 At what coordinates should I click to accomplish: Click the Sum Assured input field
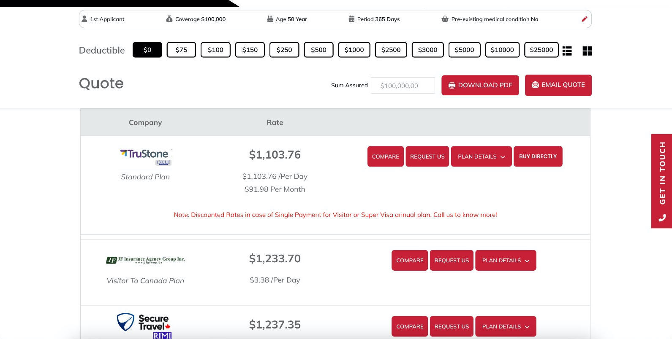click(402, 85)
